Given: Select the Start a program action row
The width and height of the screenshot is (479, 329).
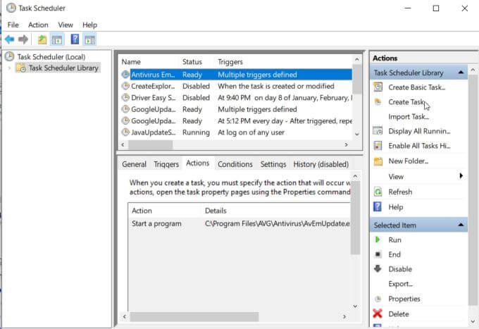Looking at the screenshot, I should (x=240, y=223).
